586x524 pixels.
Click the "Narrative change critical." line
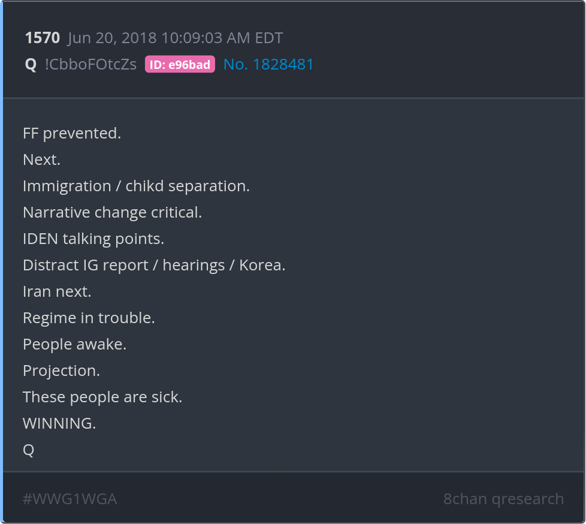coord(112,212)
